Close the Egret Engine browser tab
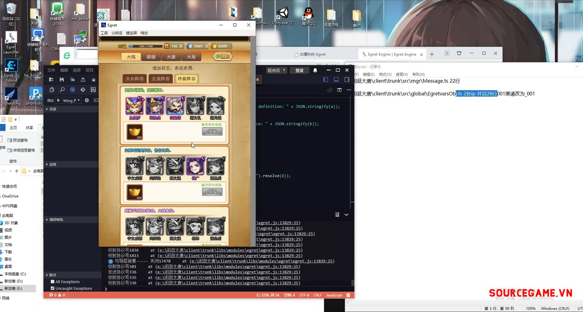Image resolution: width=583 pixels, height=312 pixels. coord(421,55)
